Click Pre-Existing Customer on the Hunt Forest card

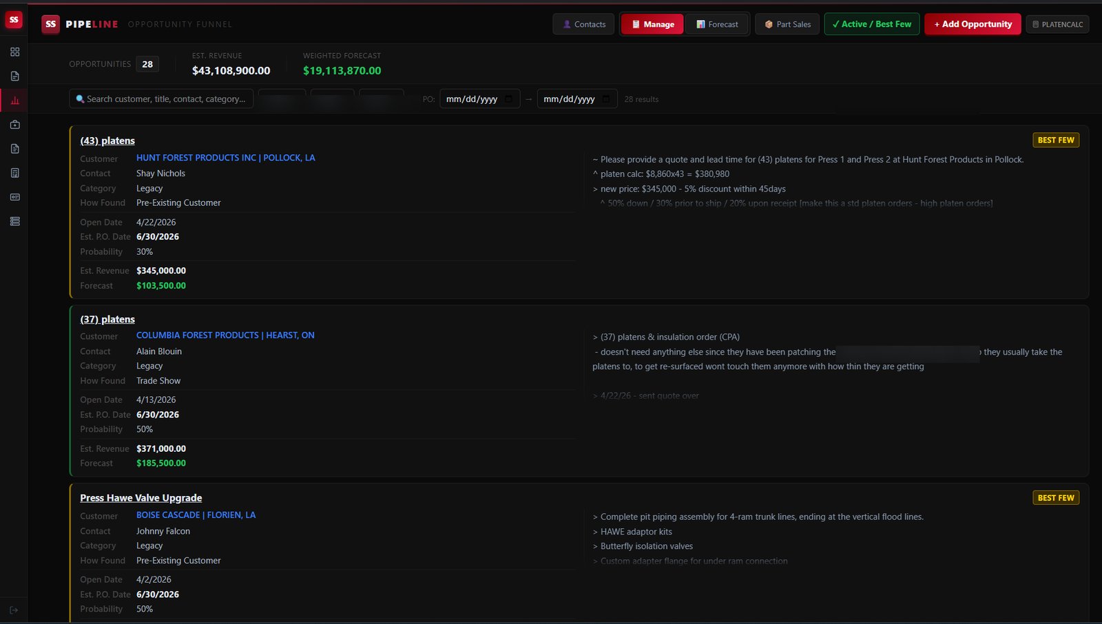click(x=178, y=203)
